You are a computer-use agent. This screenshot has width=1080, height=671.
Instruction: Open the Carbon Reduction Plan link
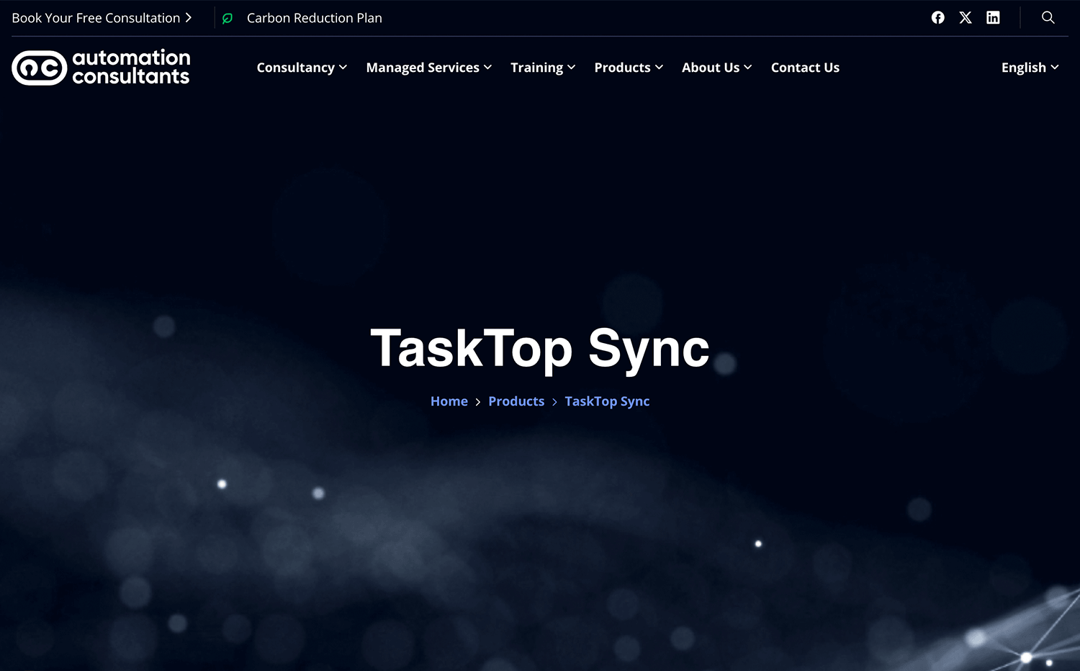315,18
